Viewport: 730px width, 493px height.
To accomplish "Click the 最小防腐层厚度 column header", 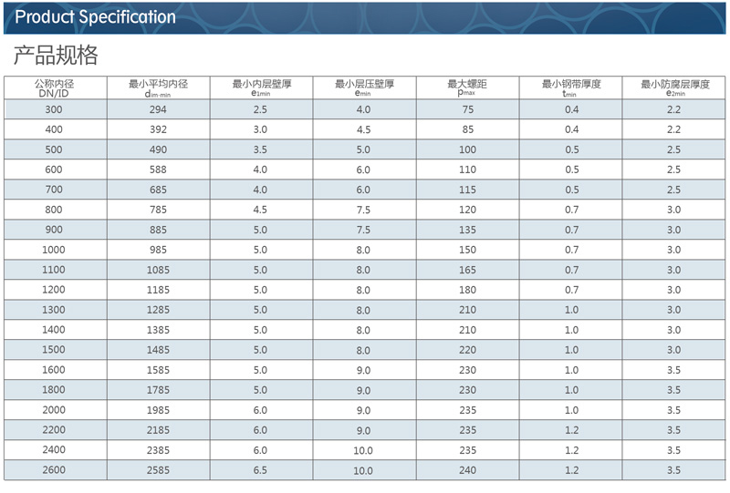I will 674,87.
